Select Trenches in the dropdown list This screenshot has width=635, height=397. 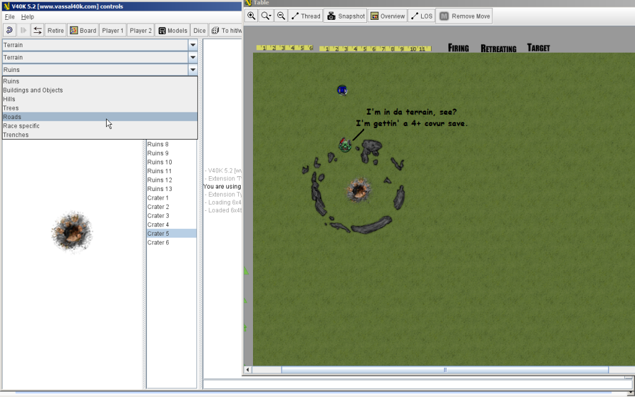tap(100, 135)
